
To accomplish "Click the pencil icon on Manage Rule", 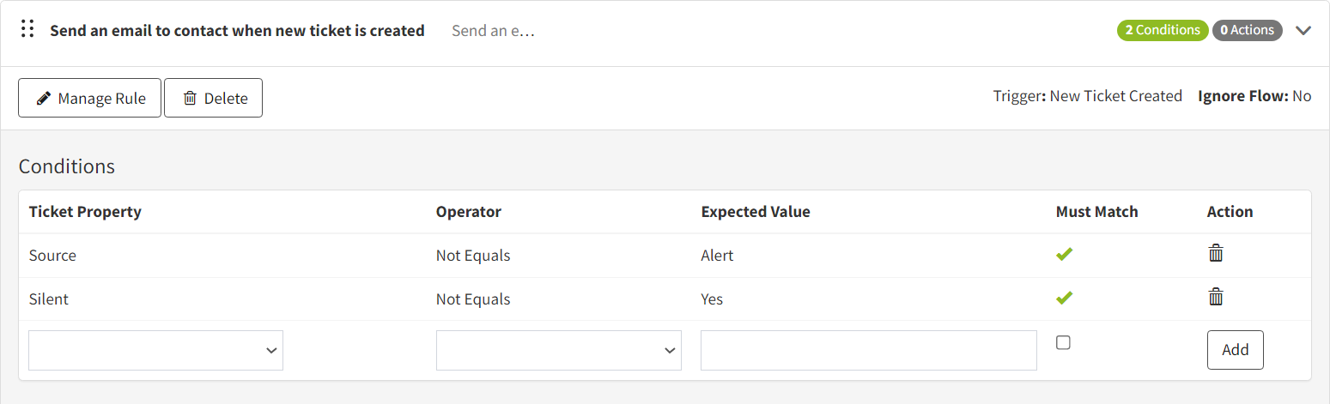I will tap(43, 99).
